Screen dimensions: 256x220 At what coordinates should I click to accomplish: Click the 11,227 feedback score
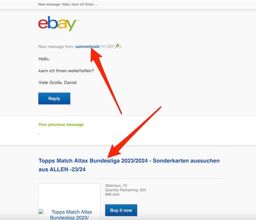point(108,46)
